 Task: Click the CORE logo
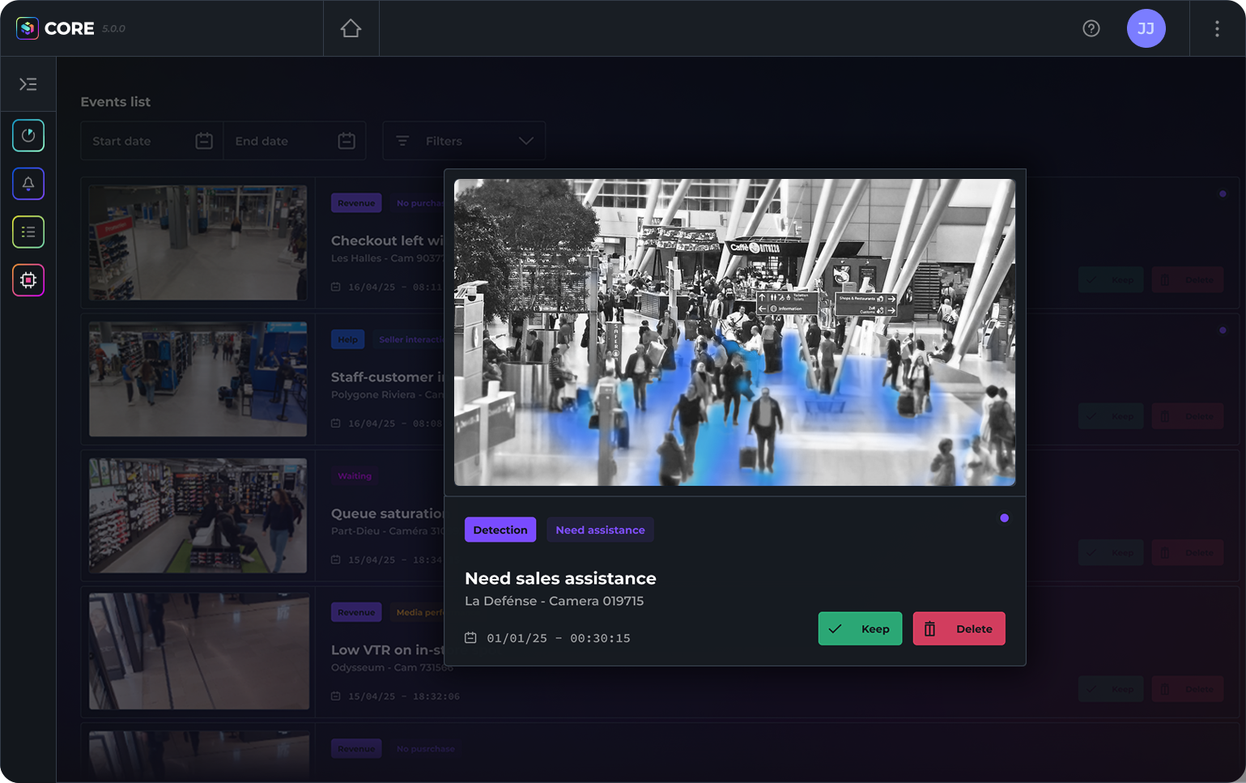click(x=57, y=28)
